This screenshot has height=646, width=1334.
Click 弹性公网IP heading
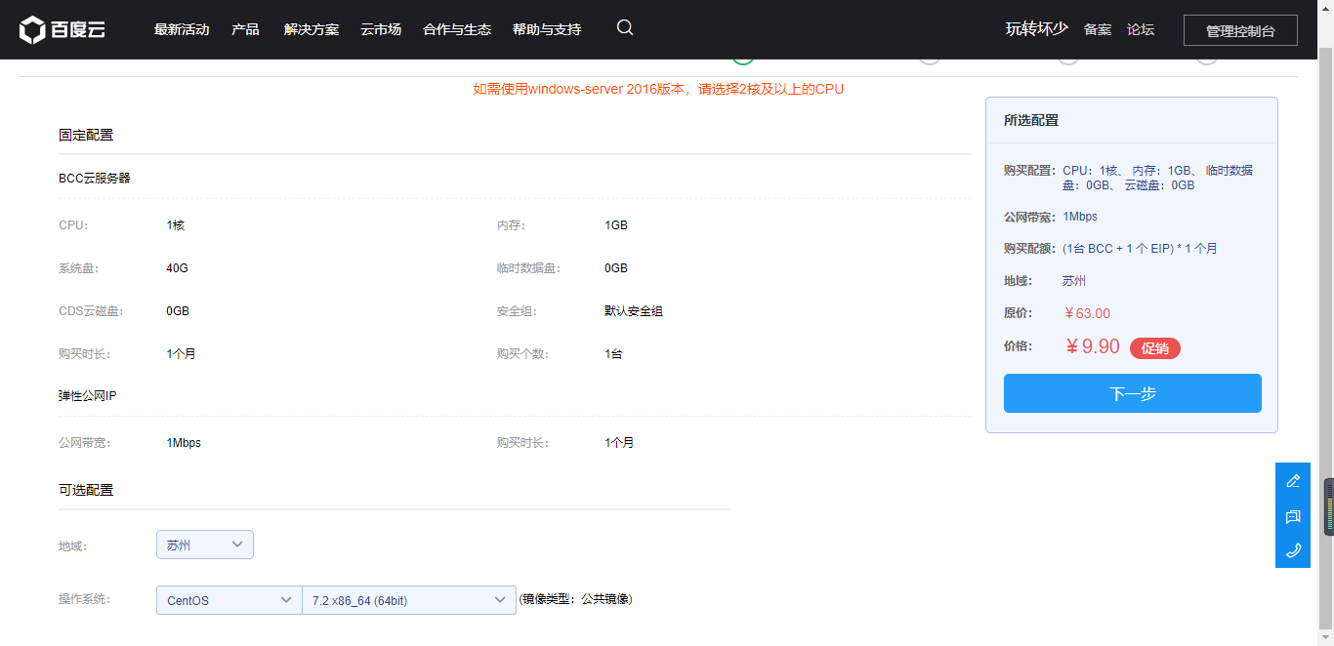88,396
